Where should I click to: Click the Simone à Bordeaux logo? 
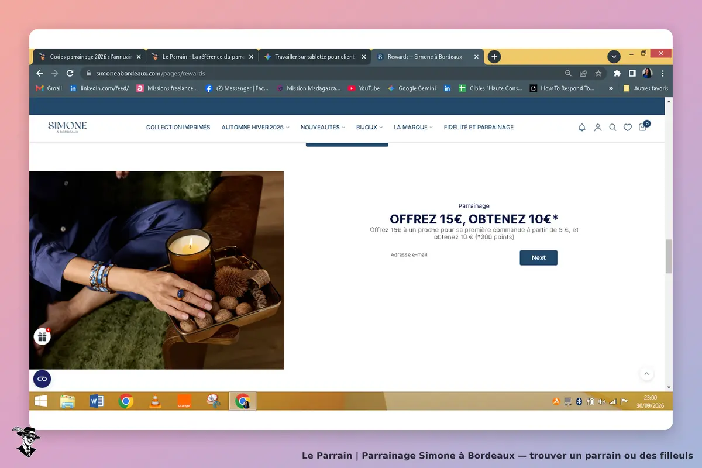[x=67, y=127]
